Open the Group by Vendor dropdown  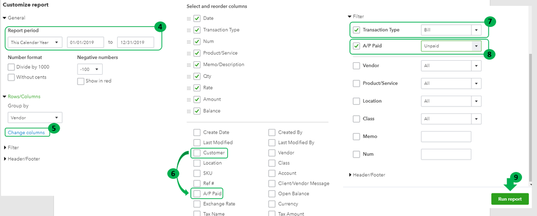point(35,118)
